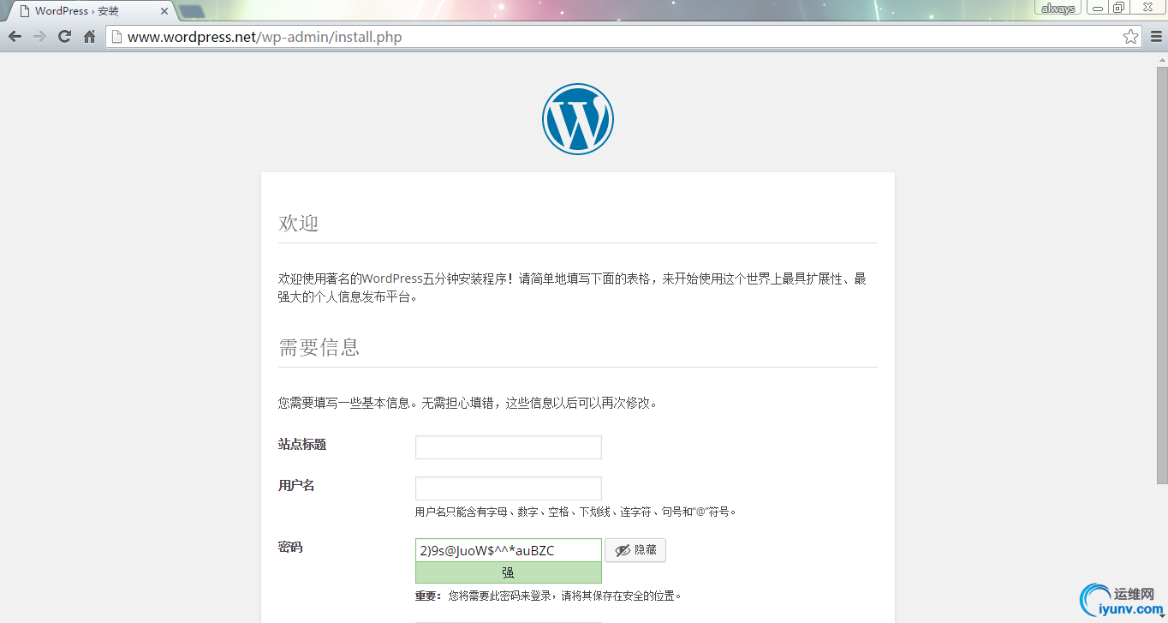Click the address bar URL field
This screenshot has height=623, width=1168.
click(x=623, y=37)
